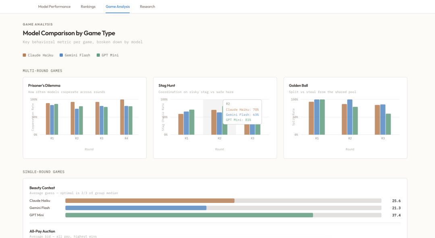Viewport: 435px width, 238px height.
Task: Click Claude Haiku Beauty Contest progress bar
Action: 223,201
